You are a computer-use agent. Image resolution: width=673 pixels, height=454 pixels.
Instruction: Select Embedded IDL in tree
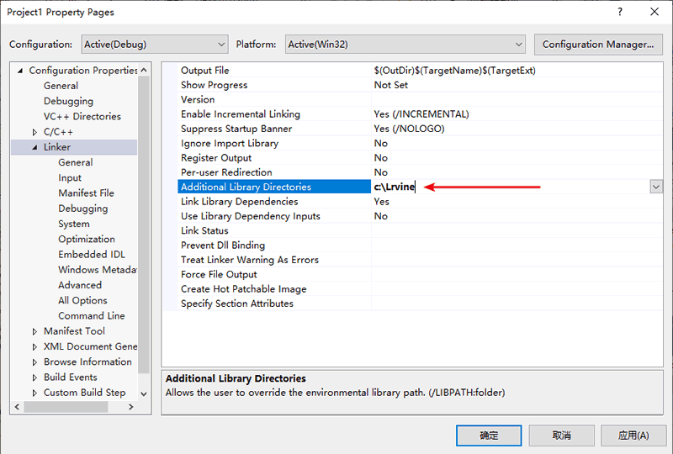[x=92, y=255]
